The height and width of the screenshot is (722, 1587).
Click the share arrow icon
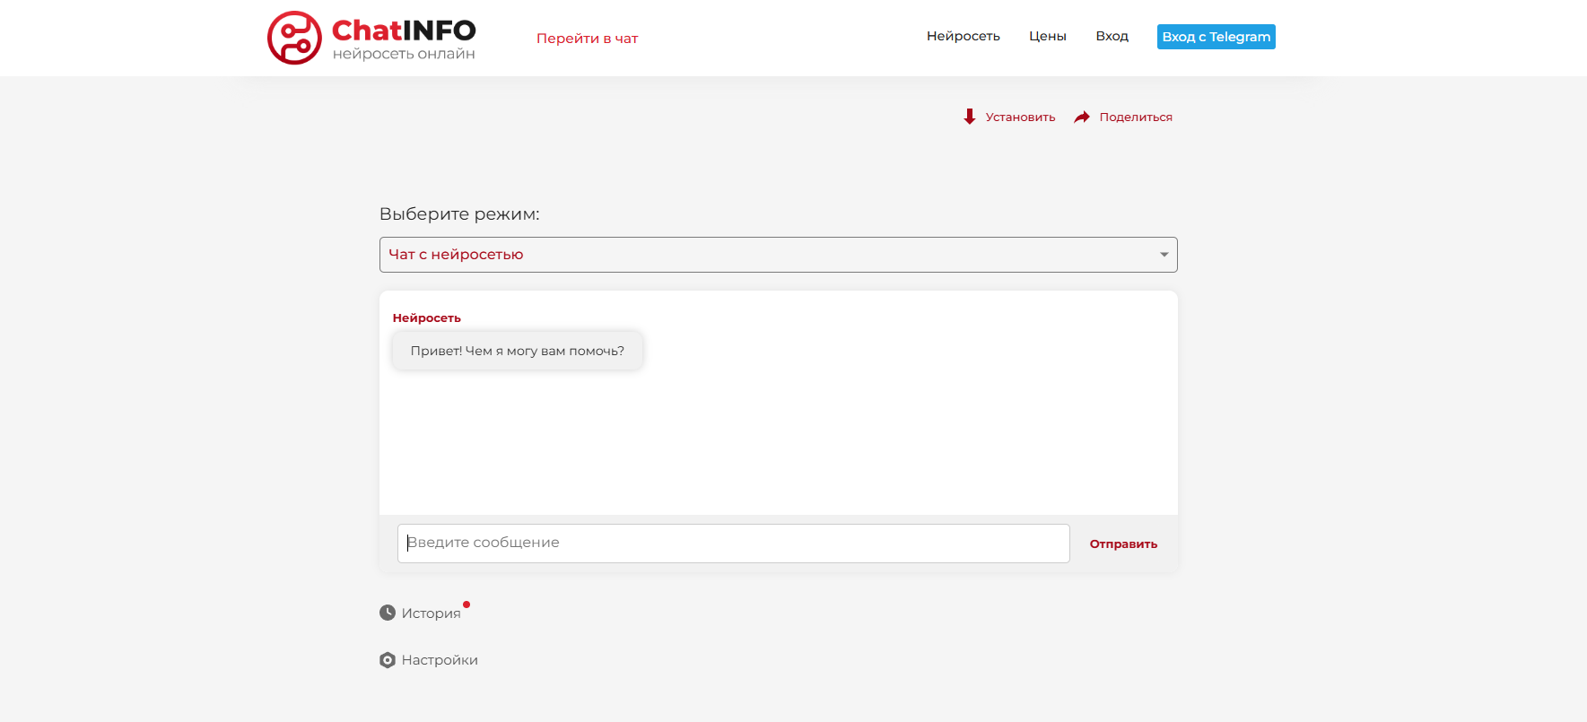coord(1082,117)
